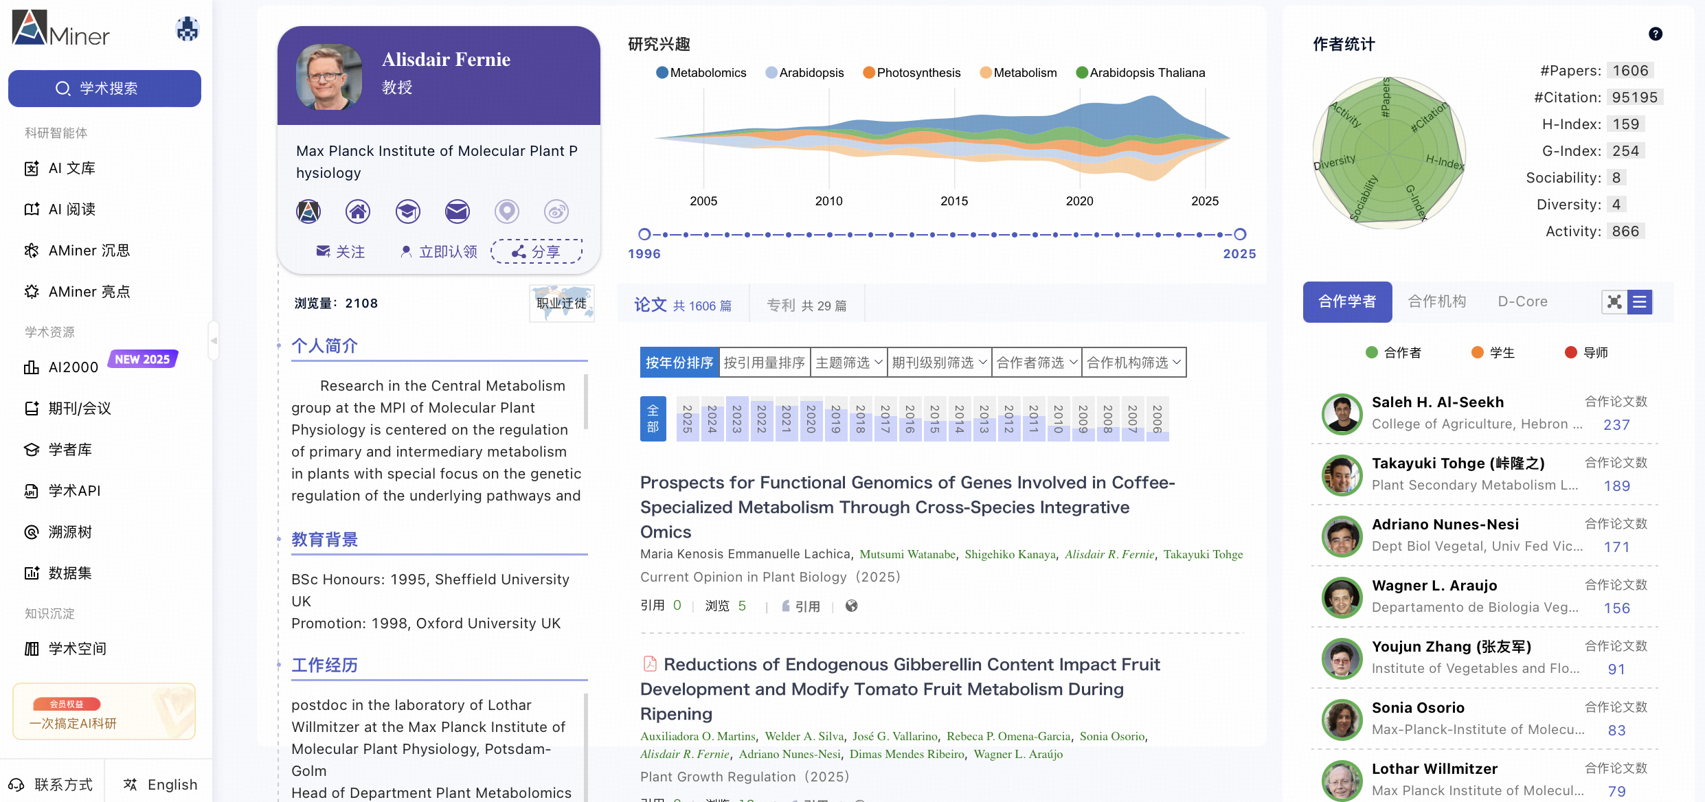Open the homepage icon on profile card
The image size is (1705, 802).
[x=358, y=211]
